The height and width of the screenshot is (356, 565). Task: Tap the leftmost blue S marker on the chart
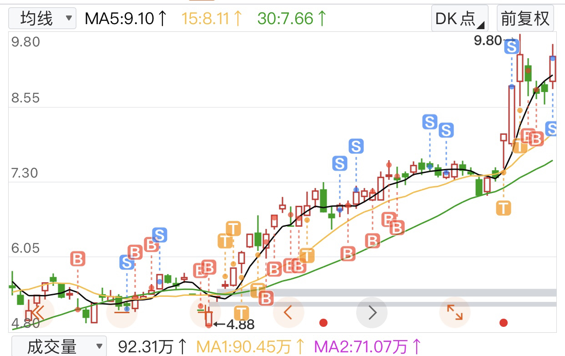click(x=127, y=262)
